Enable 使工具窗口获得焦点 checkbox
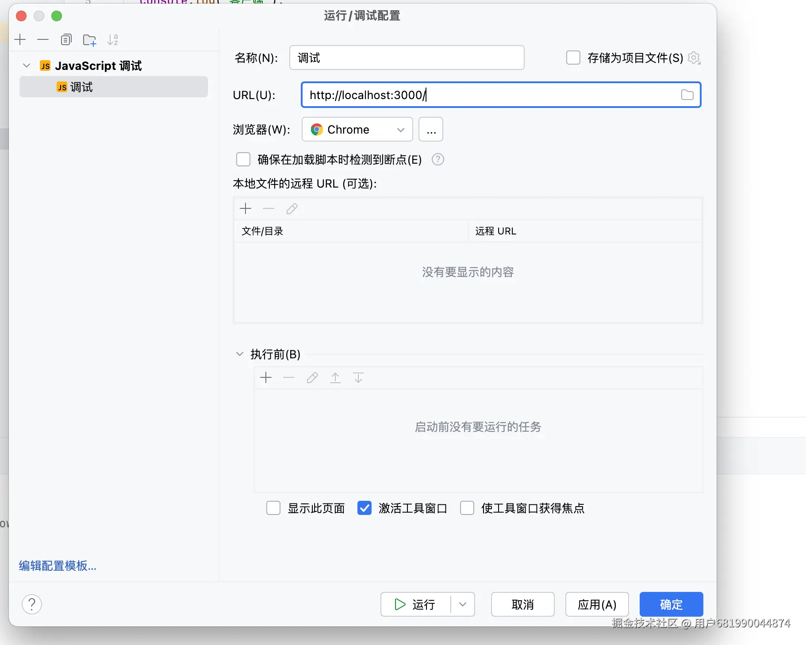The height and width of the screenshot is (645, 806). 467,508
